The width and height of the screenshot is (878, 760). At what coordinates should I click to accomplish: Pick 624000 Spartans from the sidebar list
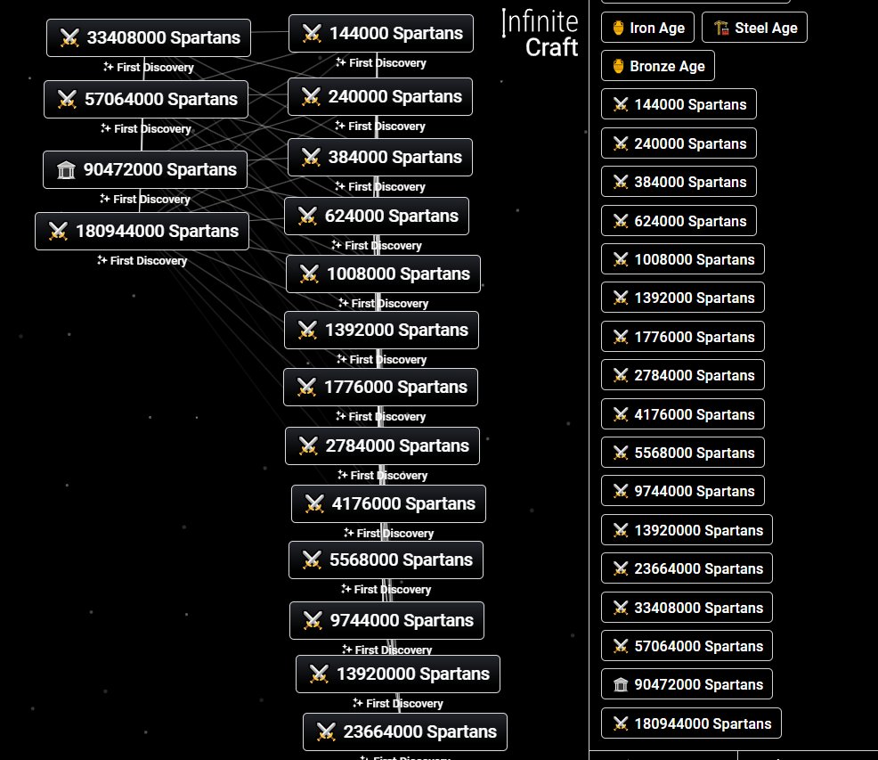point(679,221)
